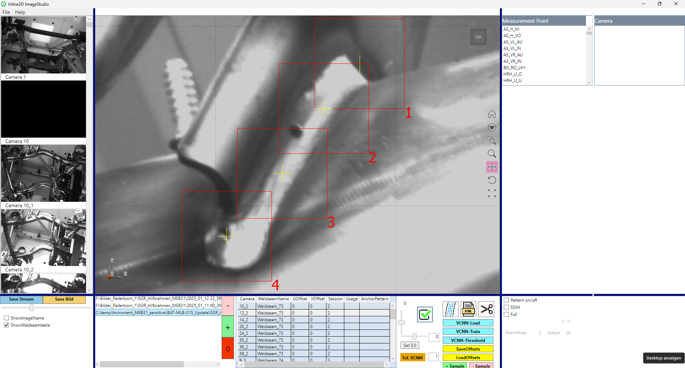The image size is (685, 368).
Task: Click the XML file icon
Action: coord(468,309)
